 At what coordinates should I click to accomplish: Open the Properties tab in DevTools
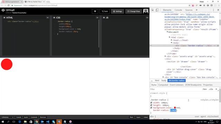[x=208, y=85]
